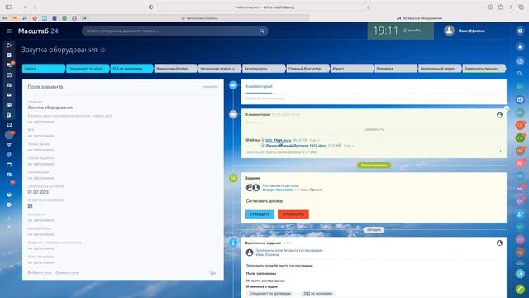
Task: Select the Завершить процесс stage
Action: point(484,69)
